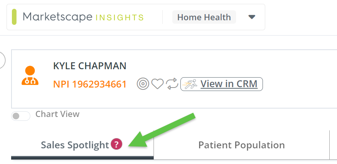
Task: Click the Home Health selector pill
Action: coord(204,17)
